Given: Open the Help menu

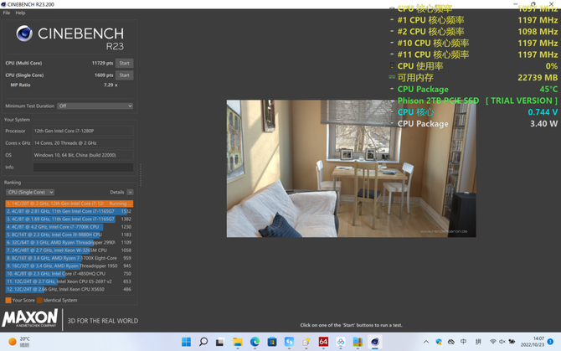Looking at the screenshot, I should pos(20,13).
